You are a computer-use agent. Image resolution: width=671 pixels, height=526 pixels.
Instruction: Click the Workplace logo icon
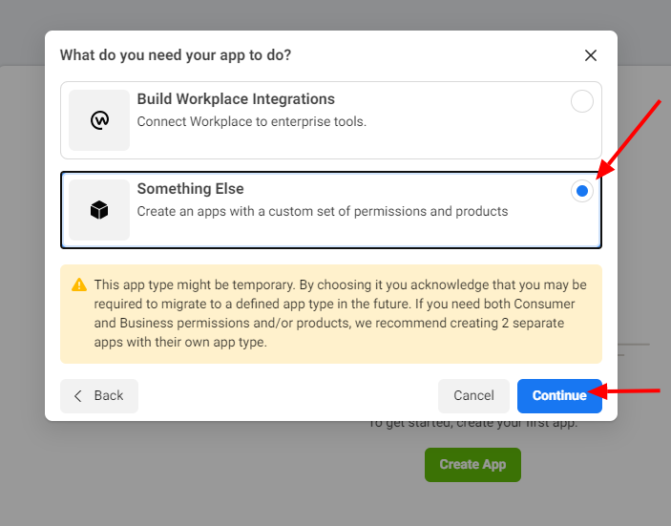pos(99,120)
